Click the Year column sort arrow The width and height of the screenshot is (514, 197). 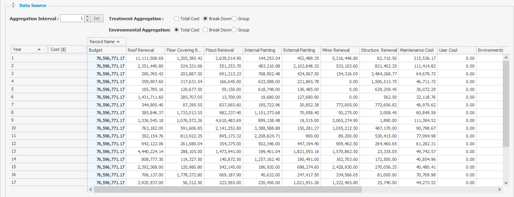[x=39, y=49]
